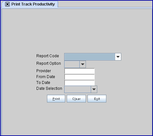
Task: Click inside the Date Selection combo box
Action: pyautogui.click(x=78, y=89)
